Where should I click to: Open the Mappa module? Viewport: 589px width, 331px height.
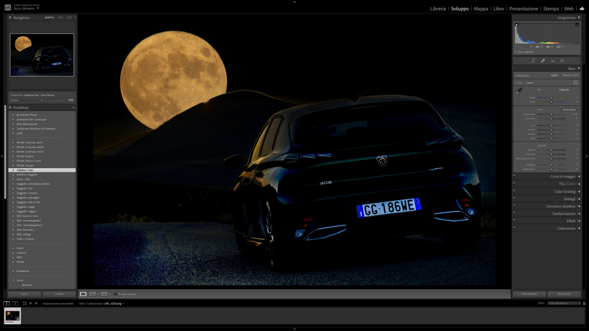coord(481,9)
